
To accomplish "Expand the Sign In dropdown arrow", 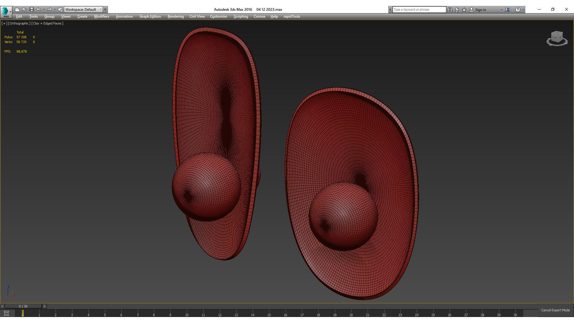I will coord(501,10).
